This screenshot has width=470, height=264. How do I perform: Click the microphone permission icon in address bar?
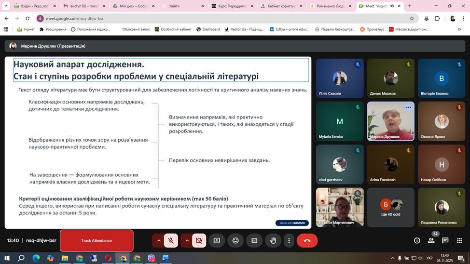(40, 19)
